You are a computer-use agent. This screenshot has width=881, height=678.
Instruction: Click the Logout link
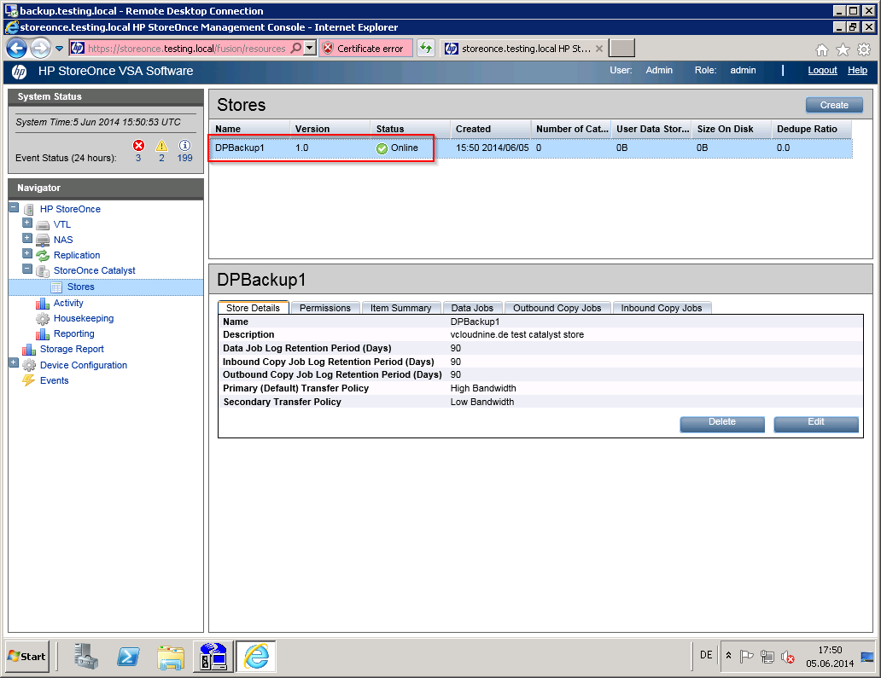(822, 71)
